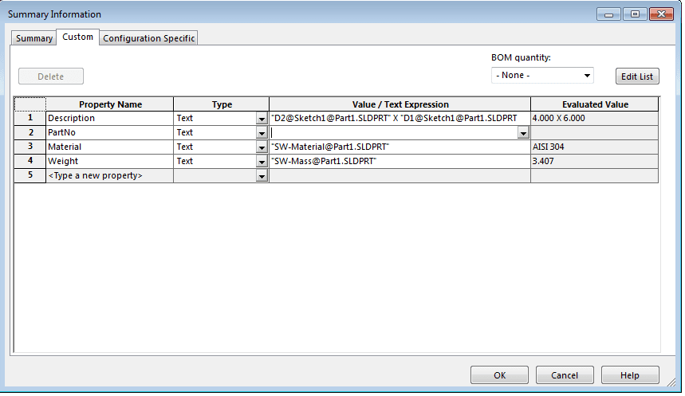Close the Summary Information window
The height and width of the screenshot is (396, 685).
pyautogui.click(x=661, y=14)
